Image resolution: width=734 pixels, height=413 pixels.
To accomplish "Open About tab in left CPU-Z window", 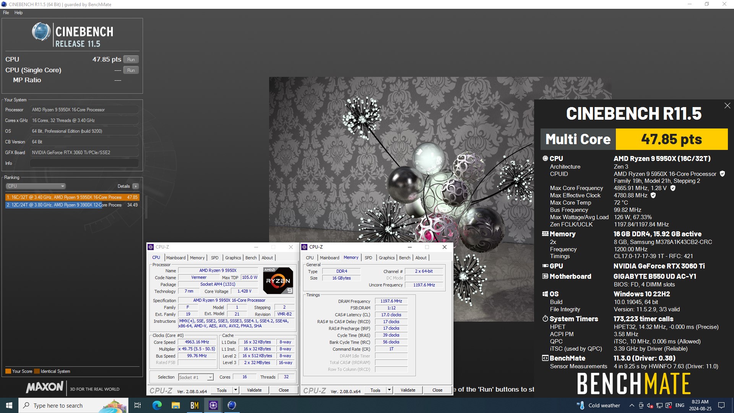I will tap(267, 258).
